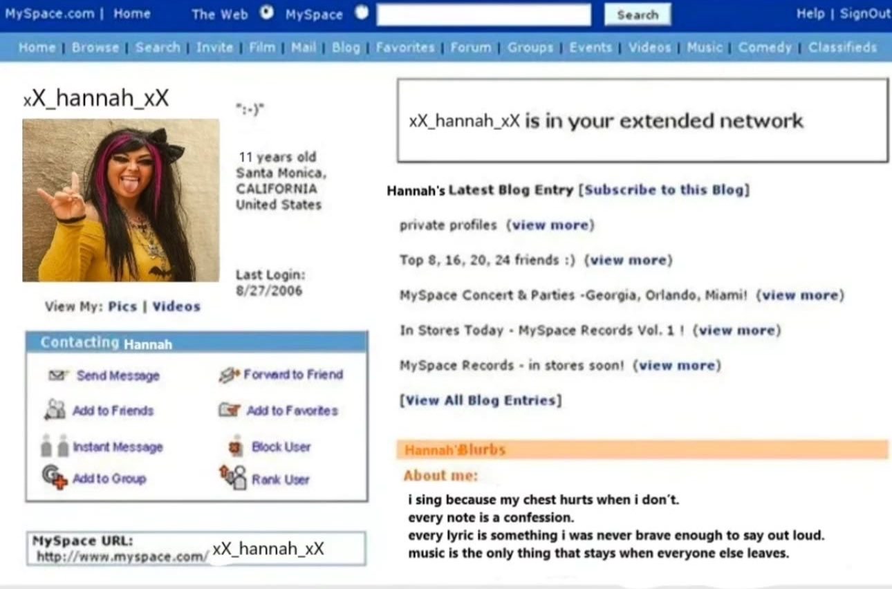This screenshot has height=589, width=892.
Task: Go to Home in the top bar
Action: point(132,13)
